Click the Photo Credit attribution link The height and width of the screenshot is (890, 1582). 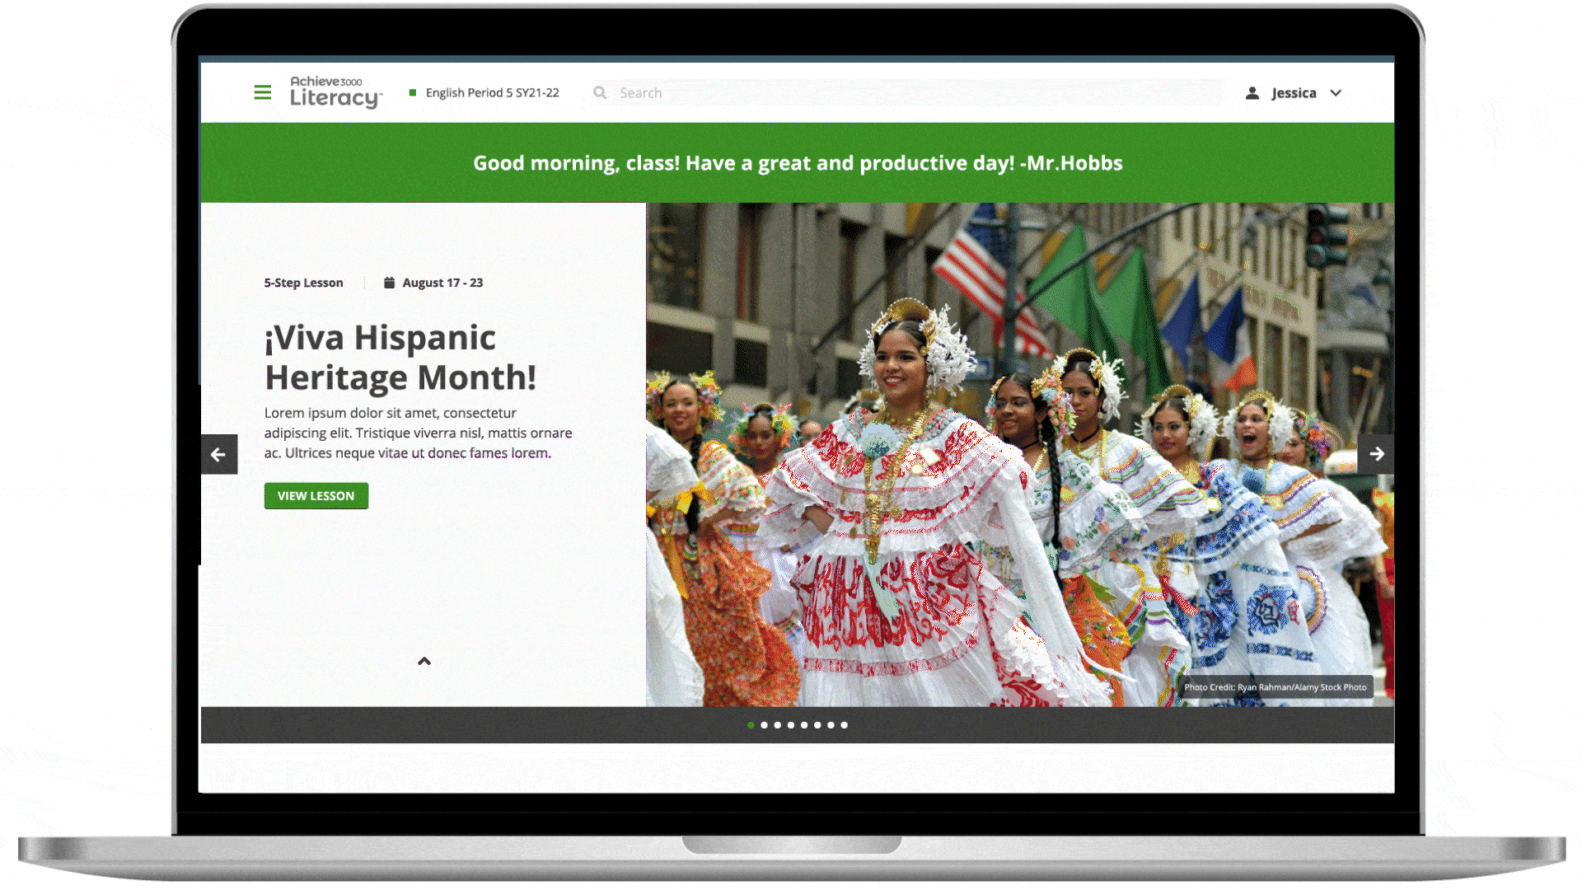[1276, 686]
